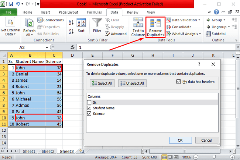Click Unselect All in dialog
This screenshot has height=160, width=240.
pyautogui.click(x=132, y=83)
